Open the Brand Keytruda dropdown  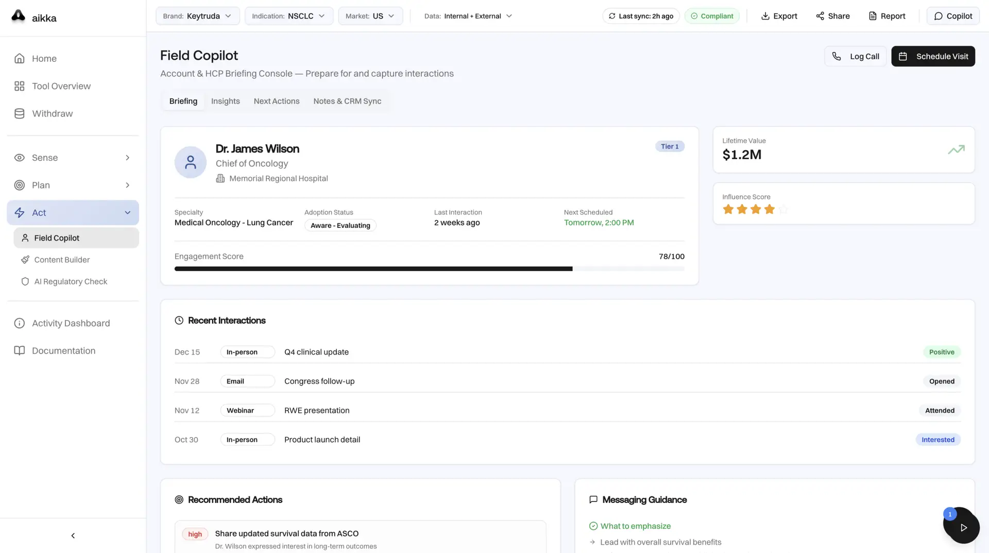197,16
